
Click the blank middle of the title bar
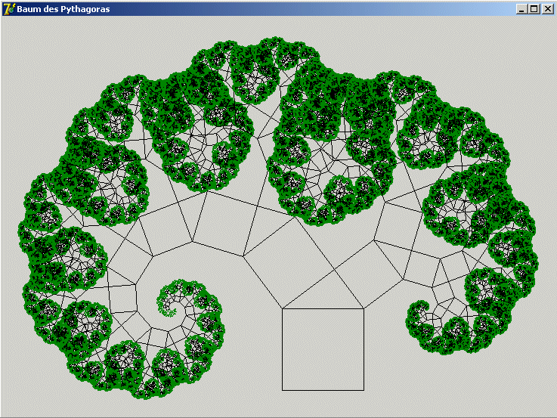[x=302, y=8]
